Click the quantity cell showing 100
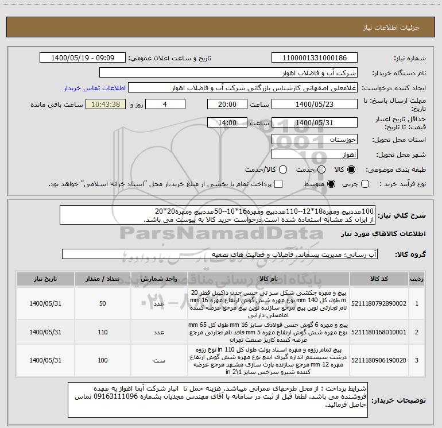The width and height of the screenshot is (442, 428). pyautogui.click(x=103, y=360)
